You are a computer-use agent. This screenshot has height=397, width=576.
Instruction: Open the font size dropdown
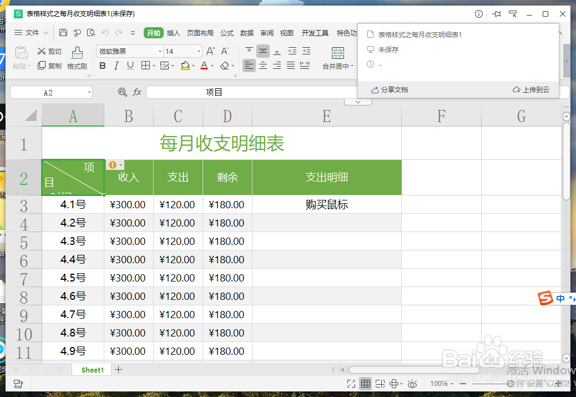199,51
